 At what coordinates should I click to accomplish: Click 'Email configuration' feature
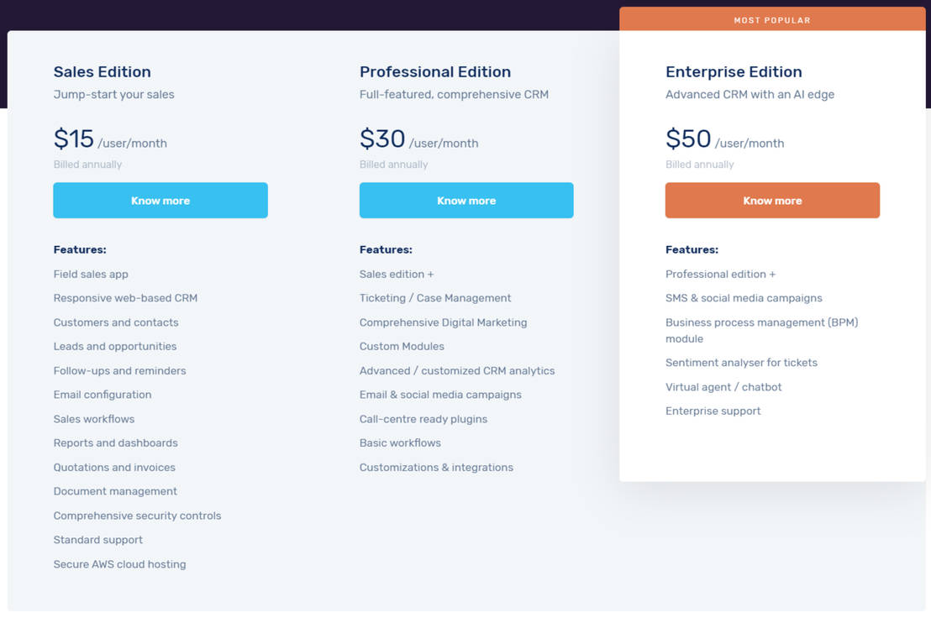[103, 395]
